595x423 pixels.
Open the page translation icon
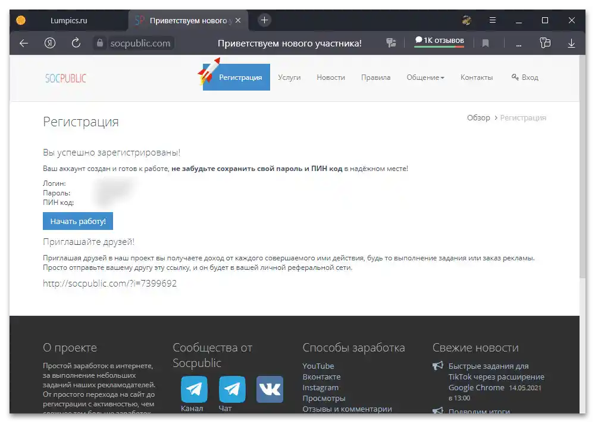point(392,43)
